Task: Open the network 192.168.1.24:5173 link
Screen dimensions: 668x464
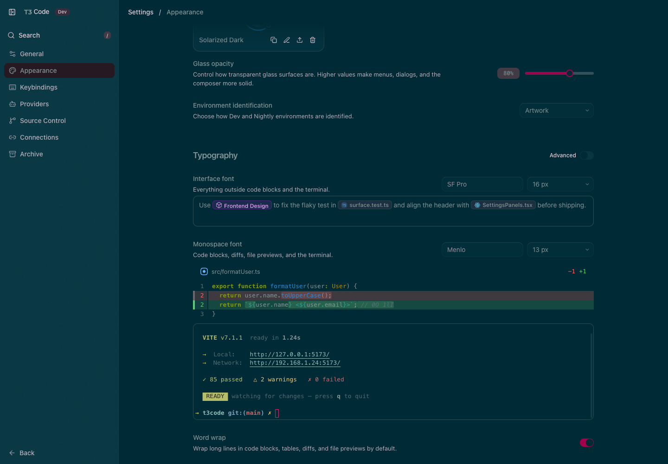Action: 295,363
